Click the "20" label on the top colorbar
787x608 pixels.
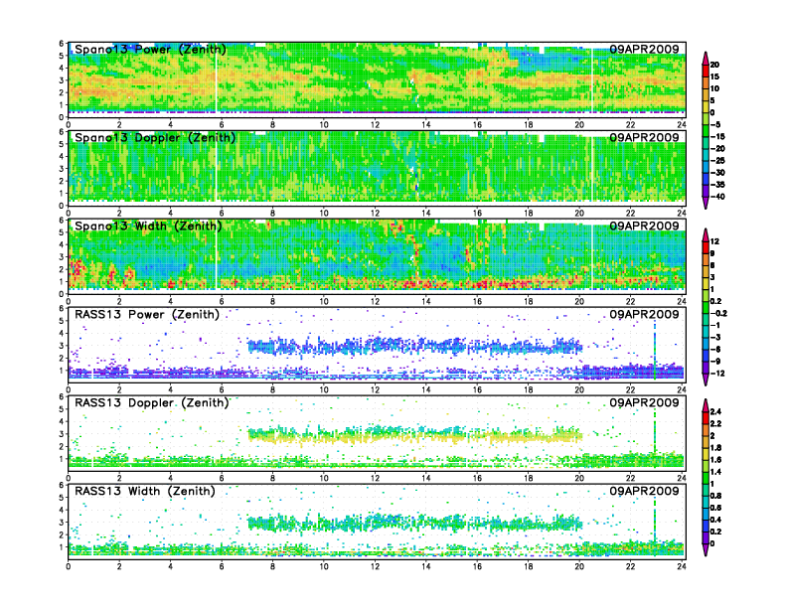pos(714,65)
